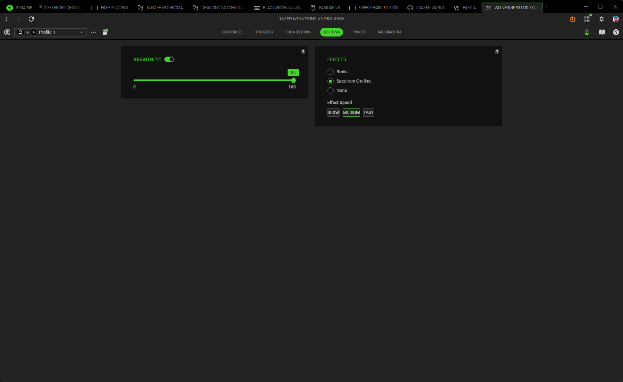623x382 pixels.
Task: Go back using the back arrow
Action: [x=6, y=19]
